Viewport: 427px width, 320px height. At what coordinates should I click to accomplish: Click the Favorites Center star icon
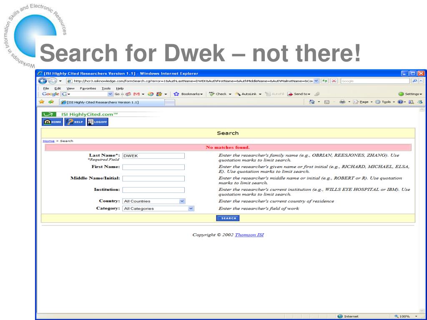click(42, 102)
